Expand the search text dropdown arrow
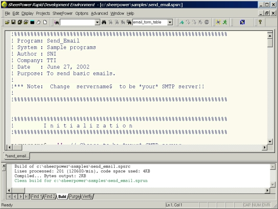The height and width of the screenshot is (209, 278). 97,22
